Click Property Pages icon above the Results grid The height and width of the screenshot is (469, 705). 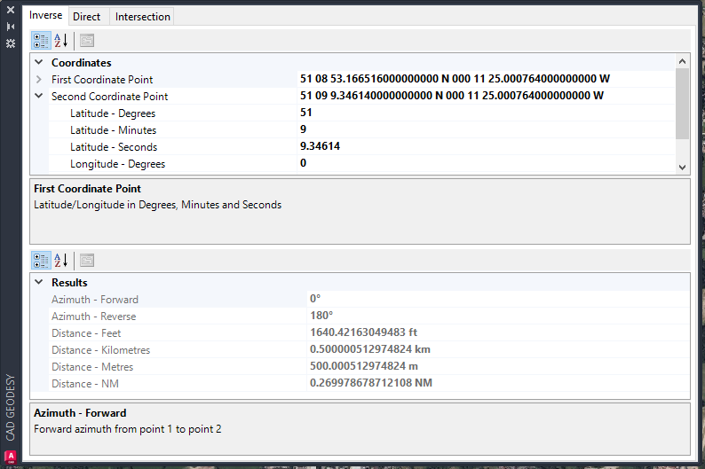[86, 260]
